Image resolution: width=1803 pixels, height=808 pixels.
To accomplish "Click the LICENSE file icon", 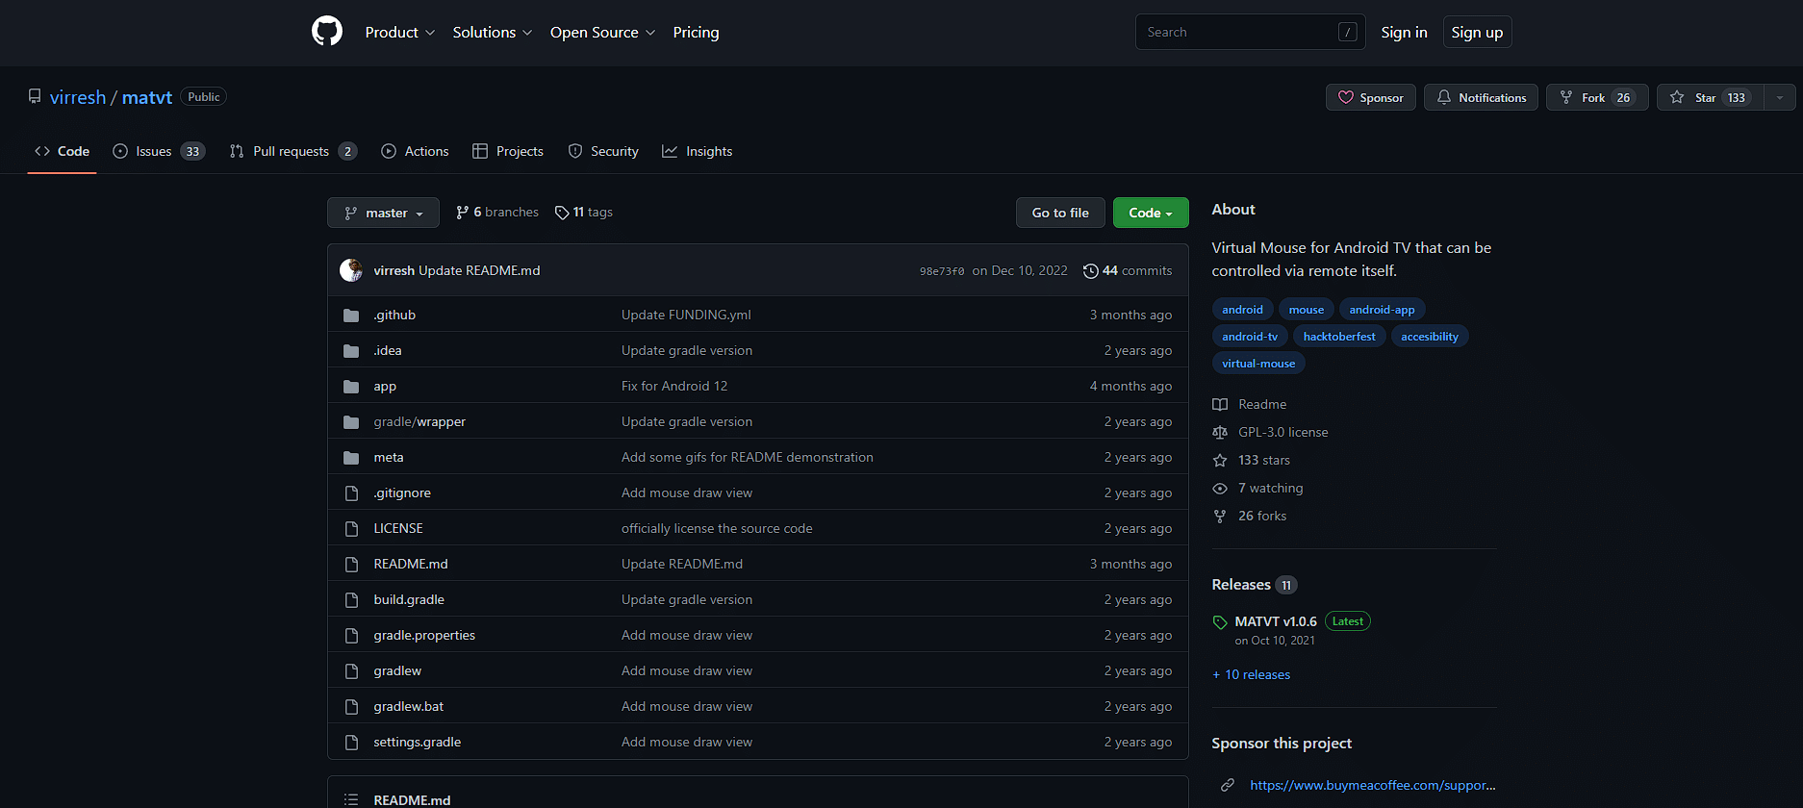I will (x=351, y=529).
